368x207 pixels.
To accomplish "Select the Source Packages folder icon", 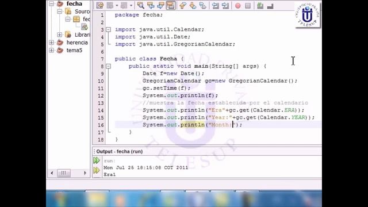I will [x=68, y=11].
